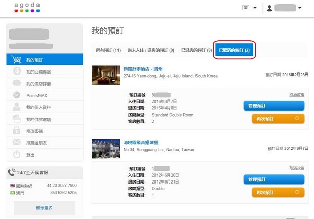Expand the account menu dropdown arrow
The height and width of the screenshot is (219, 314).
click(x=300, y=8)
